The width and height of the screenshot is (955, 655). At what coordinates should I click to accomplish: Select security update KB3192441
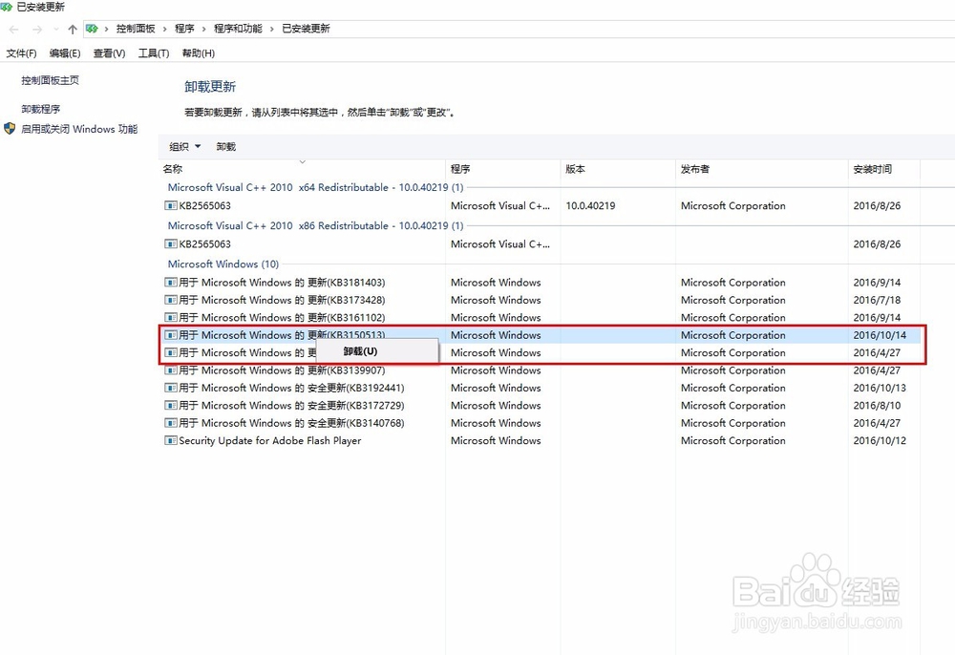coord(541,388)
